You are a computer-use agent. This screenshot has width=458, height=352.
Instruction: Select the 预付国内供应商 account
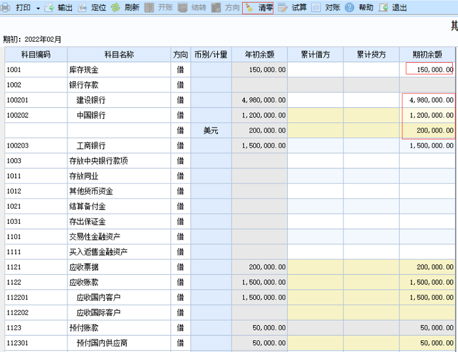pos(119,343)
